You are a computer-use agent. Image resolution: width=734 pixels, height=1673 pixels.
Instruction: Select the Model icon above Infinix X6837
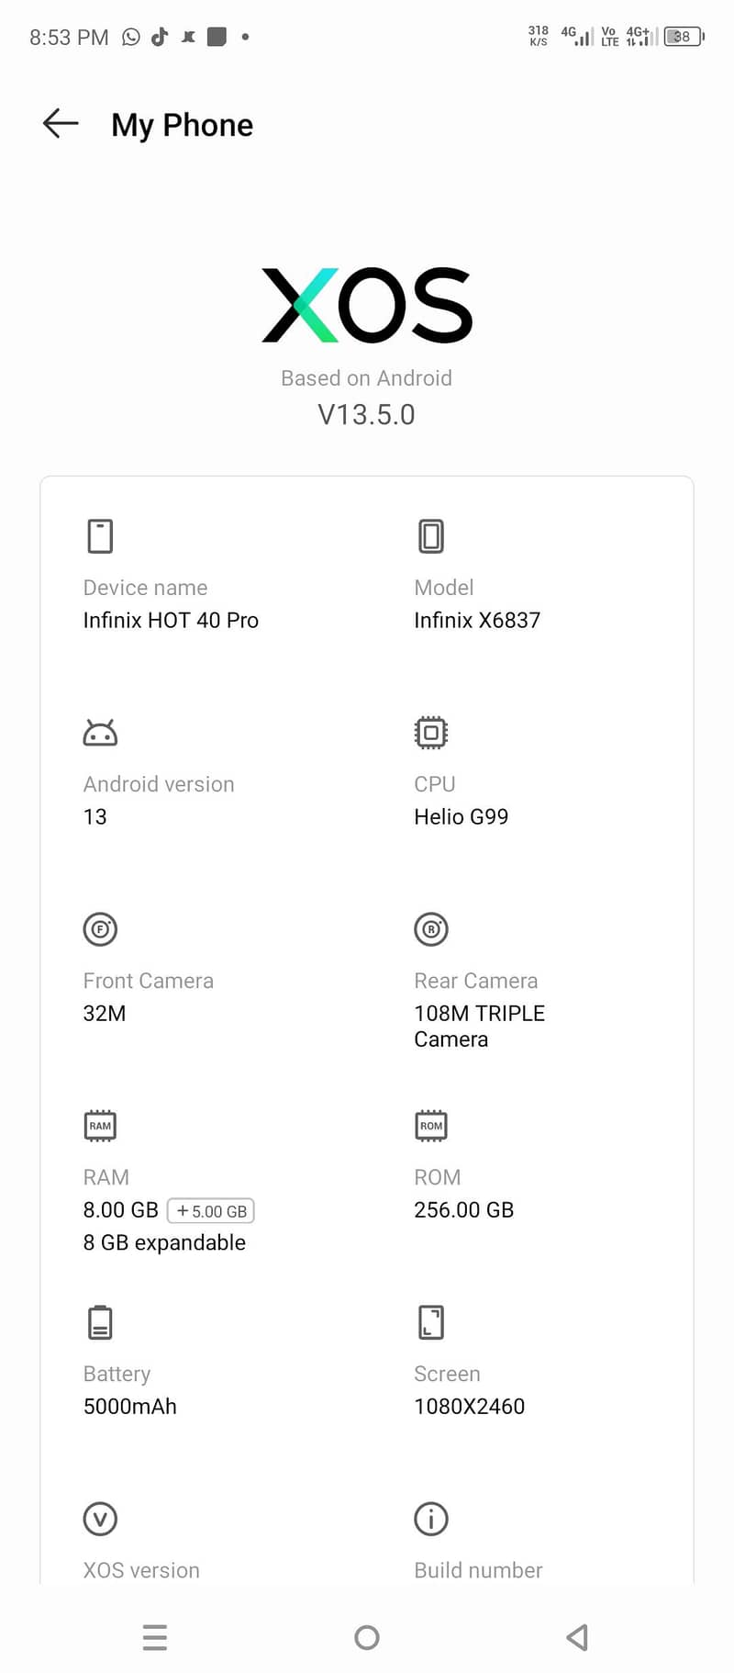click(431, 535)
